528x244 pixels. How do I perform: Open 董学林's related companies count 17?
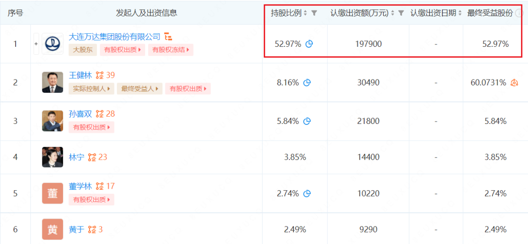pos(106,186)
